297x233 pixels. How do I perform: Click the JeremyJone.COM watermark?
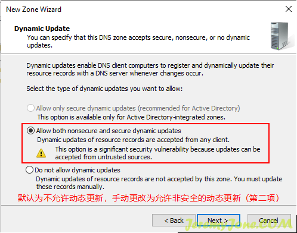point(239,224)
